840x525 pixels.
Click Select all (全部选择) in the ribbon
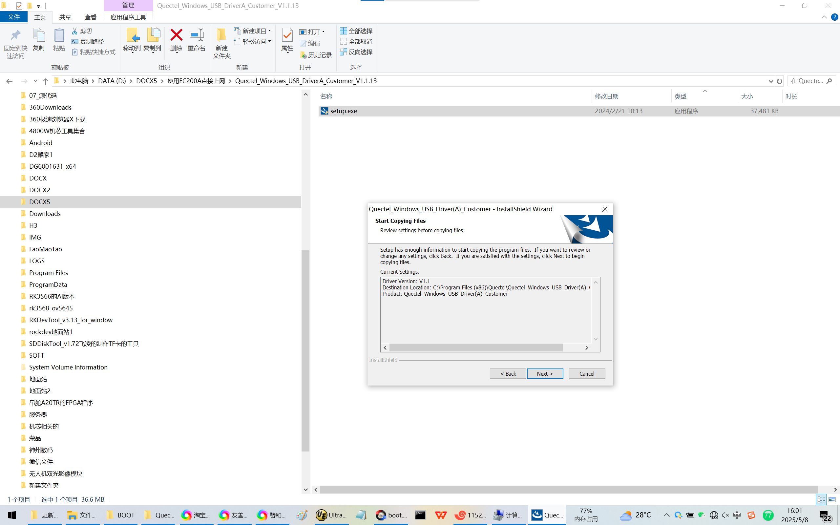(356, 31)
